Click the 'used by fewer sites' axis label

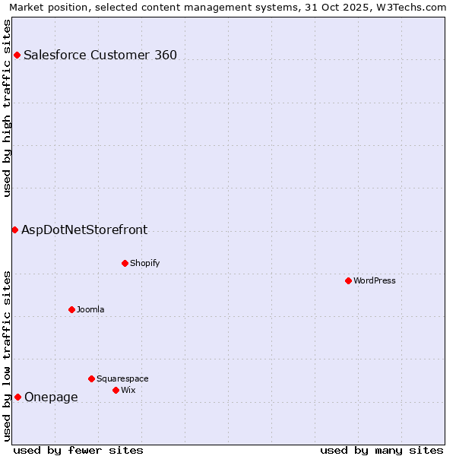[78, 450]
